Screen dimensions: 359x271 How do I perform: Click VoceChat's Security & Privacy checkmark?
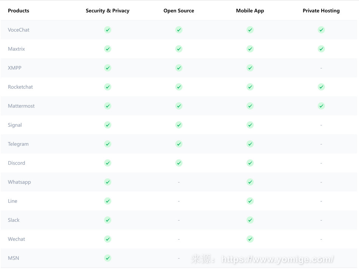[108, 30]
